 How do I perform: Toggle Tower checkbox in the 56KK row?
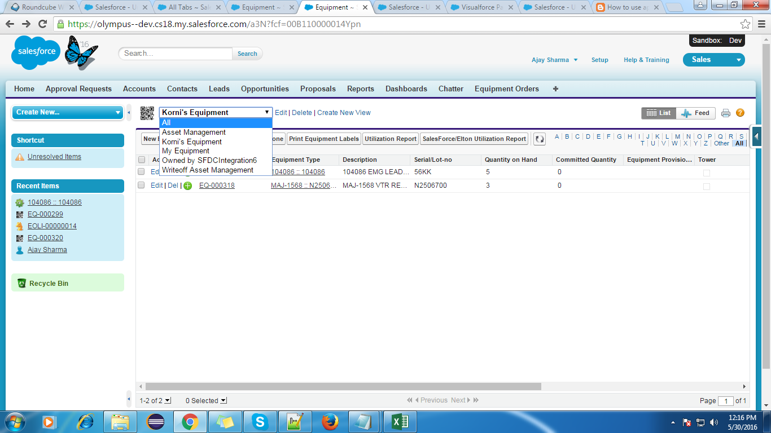[x=707, y=173]
